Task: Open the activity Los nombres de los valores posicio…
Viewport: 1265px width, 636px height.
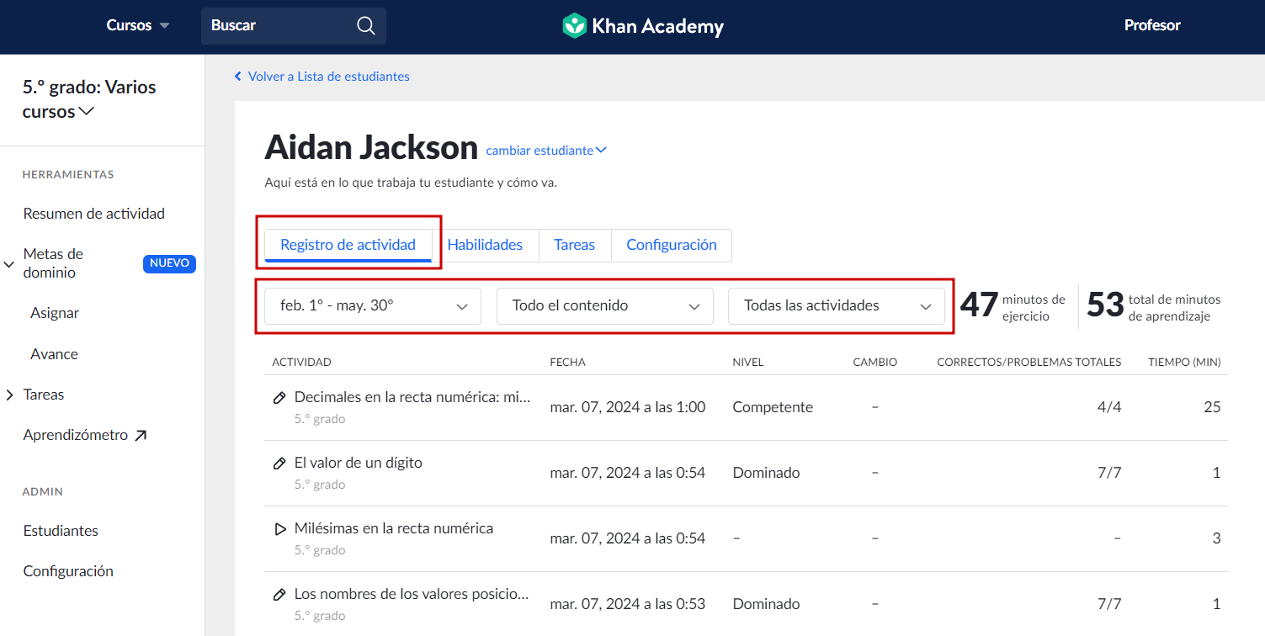Action: click(412, 594)
